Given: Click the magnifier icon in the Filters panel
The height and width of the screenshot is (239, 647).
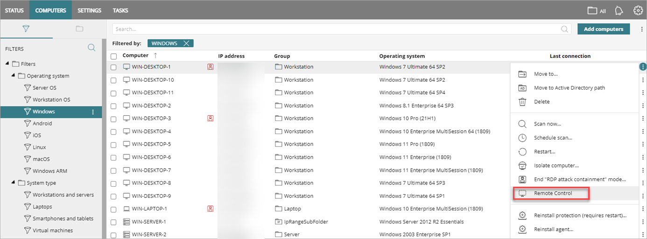Looking at the screenshot, I should coord(91,48).
